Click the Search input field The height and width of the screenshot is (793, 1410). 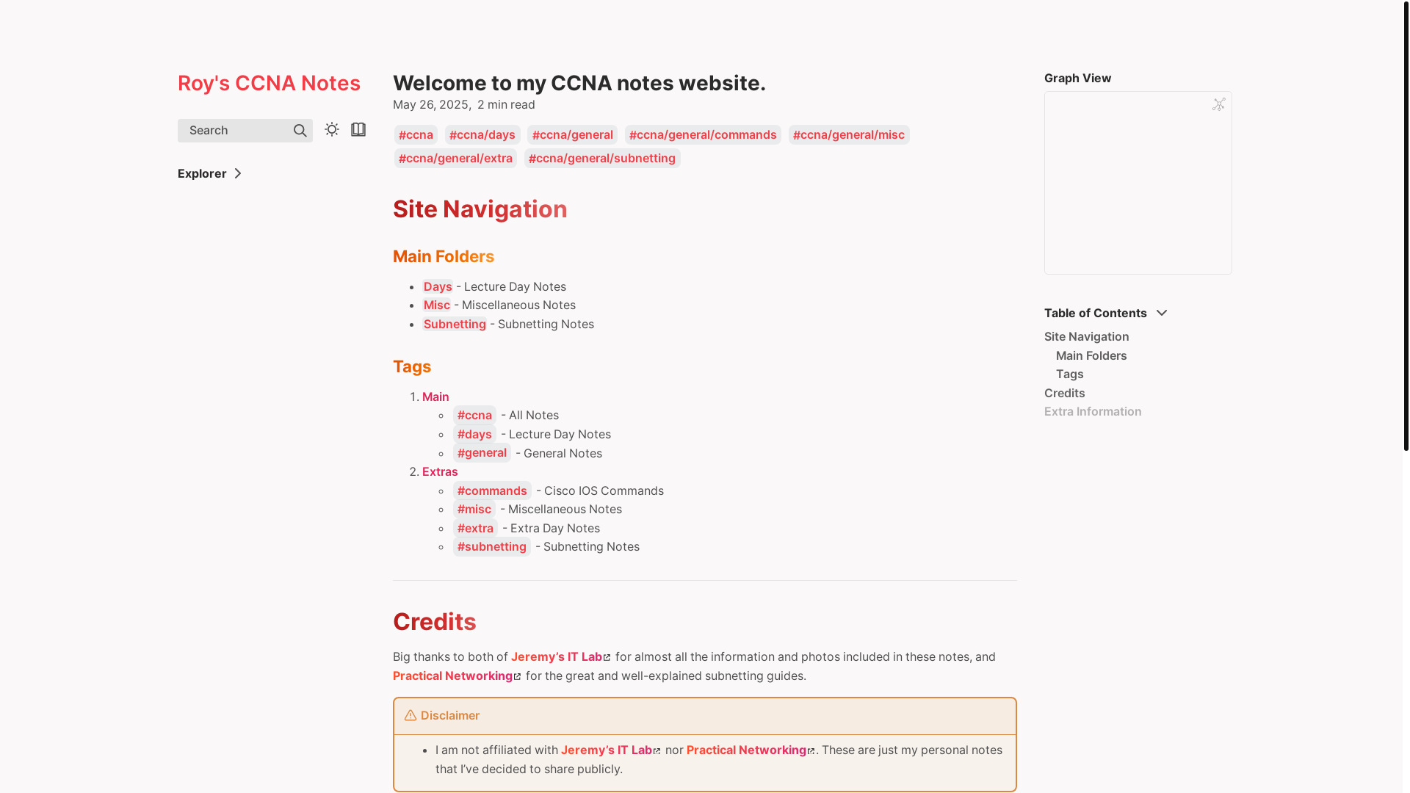[x=245, y=131]
